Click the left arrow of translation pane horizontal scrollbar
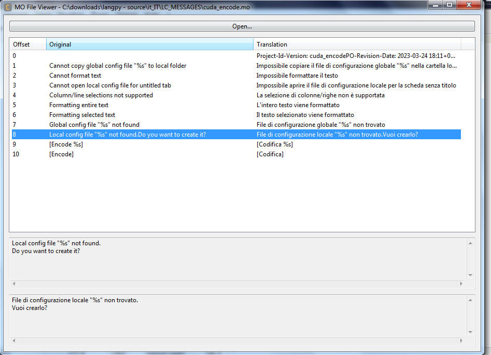491x355 pixels. click(x=13, y=341)
